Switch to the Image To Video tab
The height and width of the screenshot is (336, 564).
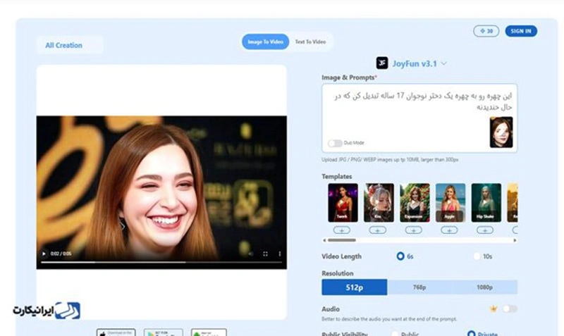tap(266, 42)
